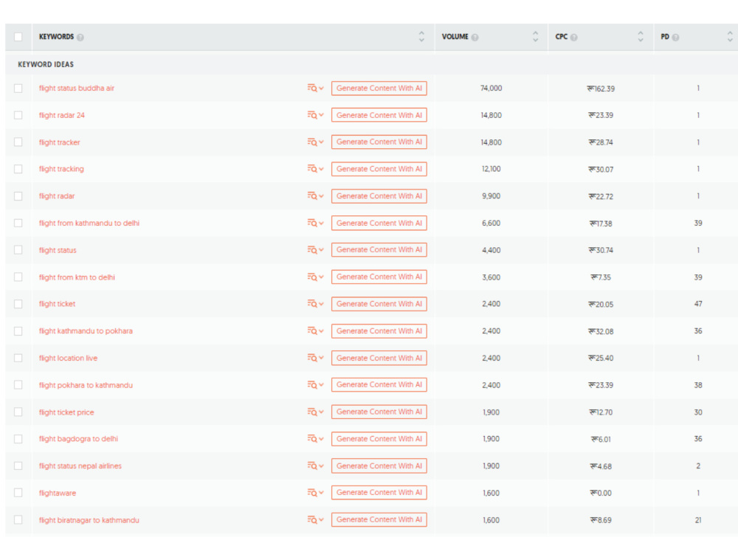Open keyword link 'flight pokhara to kathmandu'
The height and width of the screenshot is (554, 738).
(86, 385)
